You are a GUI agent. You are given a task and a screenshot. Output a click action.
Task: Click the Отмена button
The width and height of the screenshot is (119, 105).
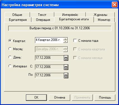[x=59, y=97]
